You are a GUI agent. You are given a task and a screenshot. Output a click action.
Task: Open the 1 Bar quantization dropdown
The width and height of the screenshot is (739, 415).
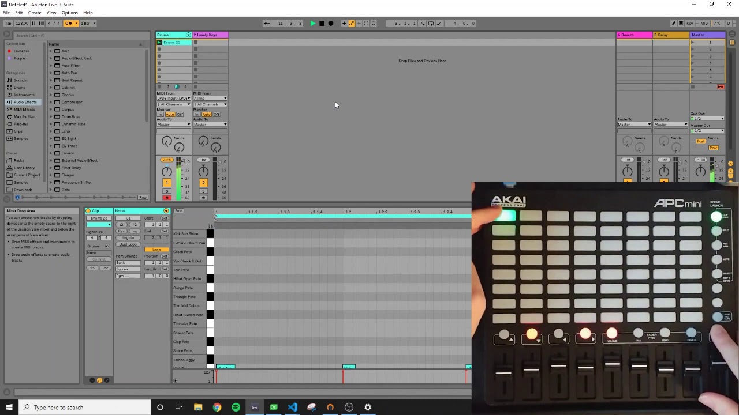point(88,23)
